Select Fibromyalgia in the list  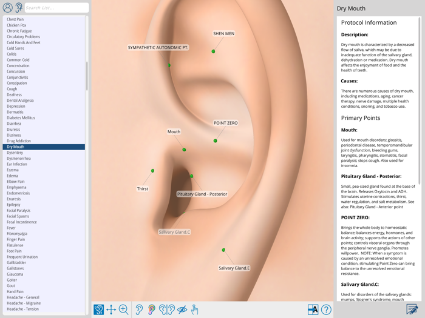tap(44, 234)
